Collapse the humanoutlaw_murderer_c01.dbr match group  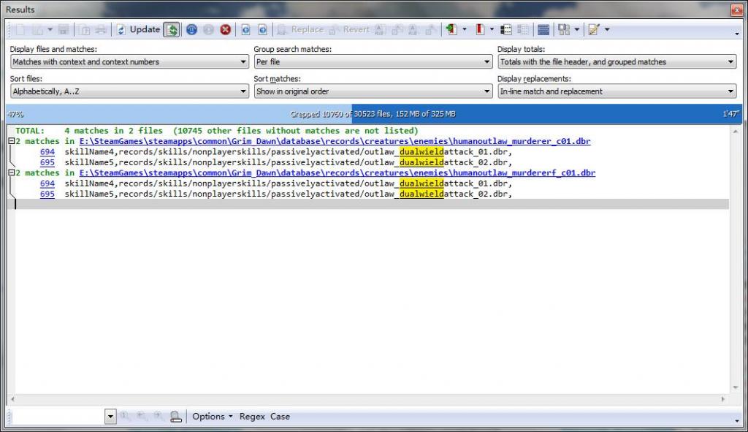[x=11, y=141]
